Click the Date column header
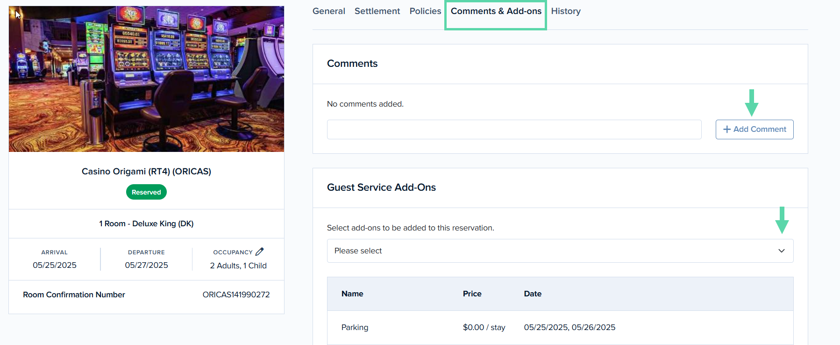The height and width of the screenshot is (345, 840). 533,294
